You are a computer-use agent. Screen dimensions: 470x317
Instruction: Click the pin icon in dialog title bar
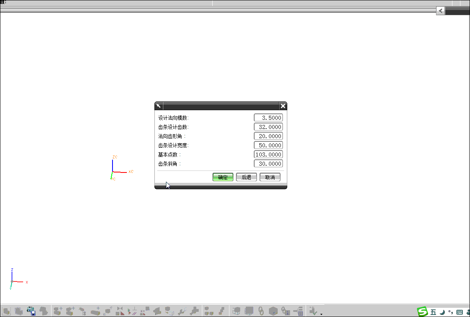(158, 106)
